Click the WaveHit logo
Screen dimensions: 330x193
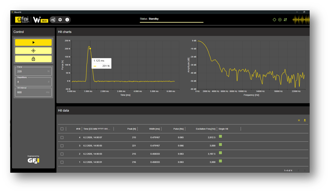[41, 20]
